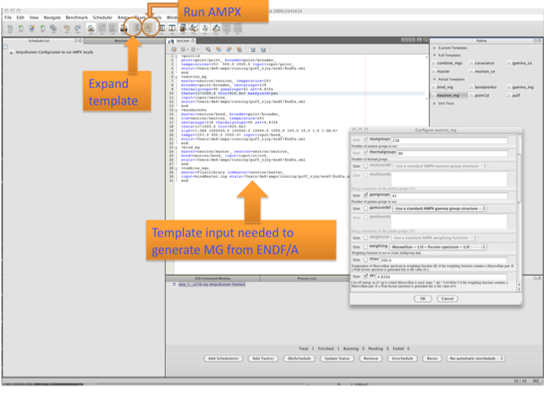This screenshot has width=544, height=396.
Task: Open the Maxwellian weighting function dropdown
Action: pos(438,247)
